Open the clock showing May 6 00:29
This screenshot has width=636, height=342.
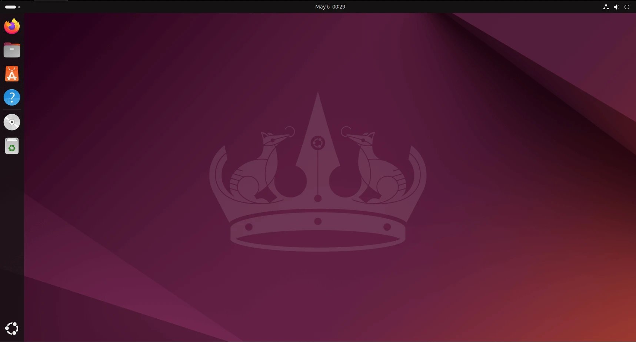pyautogui.click(x=330, y=7)
